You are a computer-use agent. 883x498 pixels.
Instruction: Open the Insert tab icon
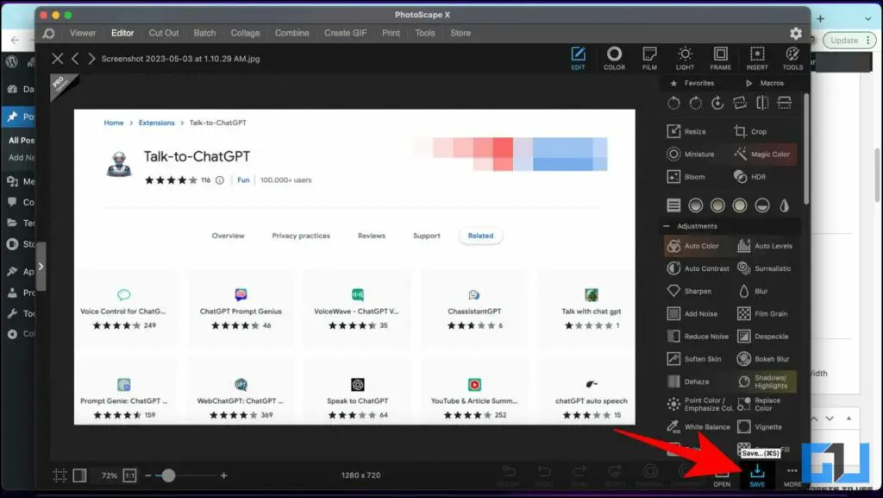(x=757, y=59)
